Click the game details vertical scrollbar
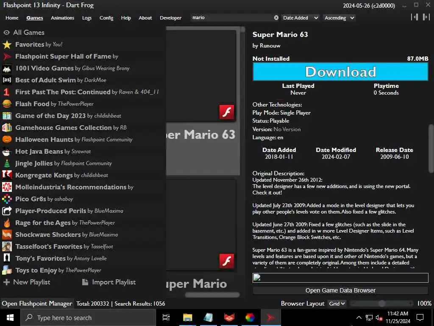Screen dimensions: 434x326 pos(431,149)
